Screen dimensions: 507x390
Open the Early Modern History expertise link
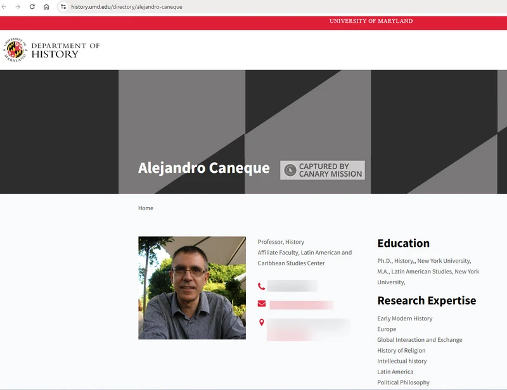point(405,318)
